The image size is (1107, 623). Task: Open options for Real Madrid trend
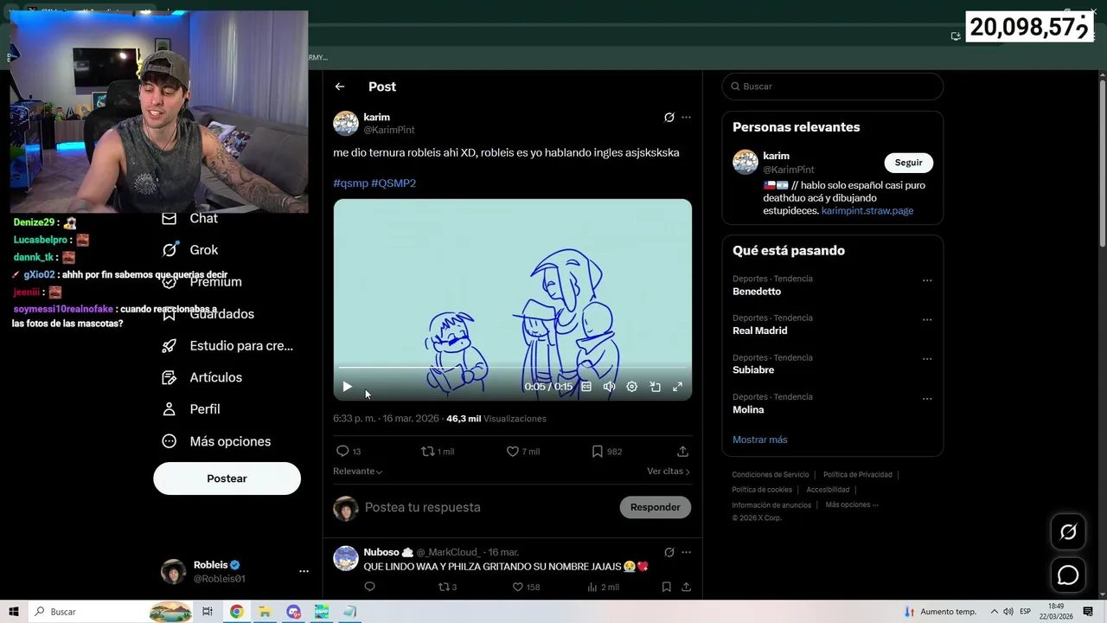[927, 319]
